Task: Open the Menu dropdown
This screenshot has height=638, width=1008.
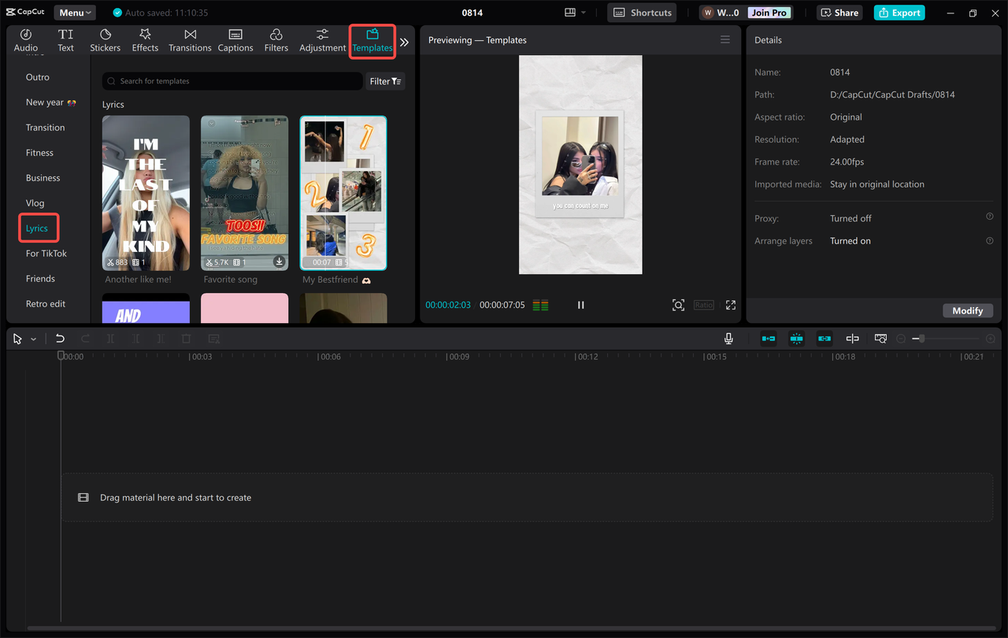Action: pos(75,13)
